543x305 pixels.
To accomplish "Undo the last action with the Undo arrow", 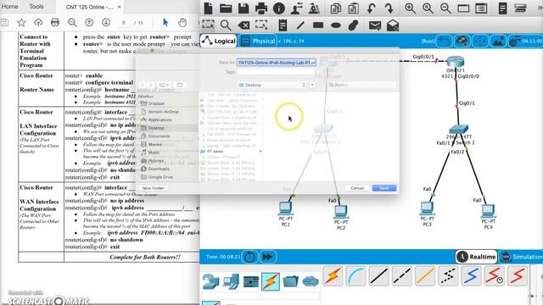I will (x=372, y=8).
